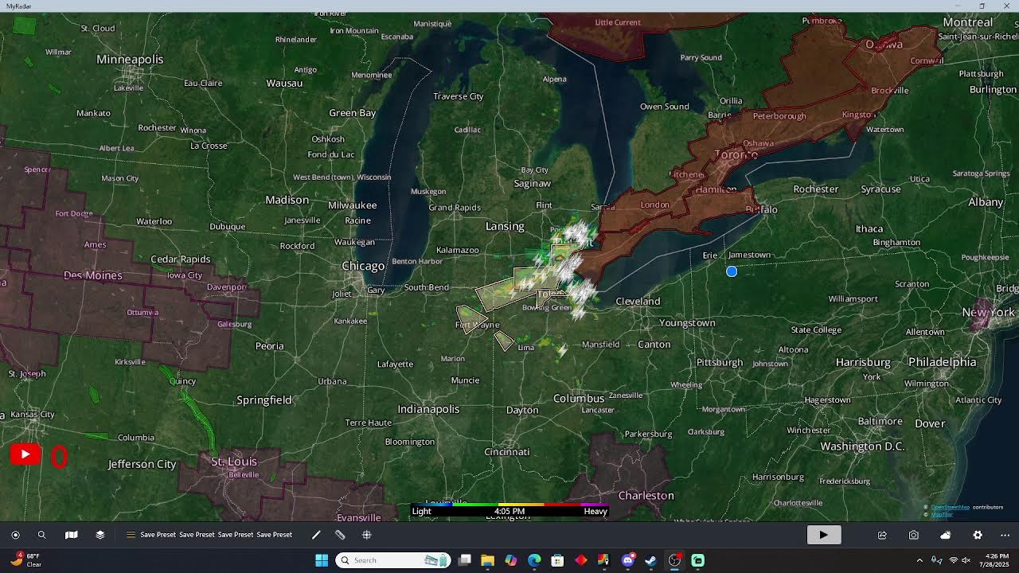
Task: Open the more options ellipsis menu
Action: (1005, 535)
